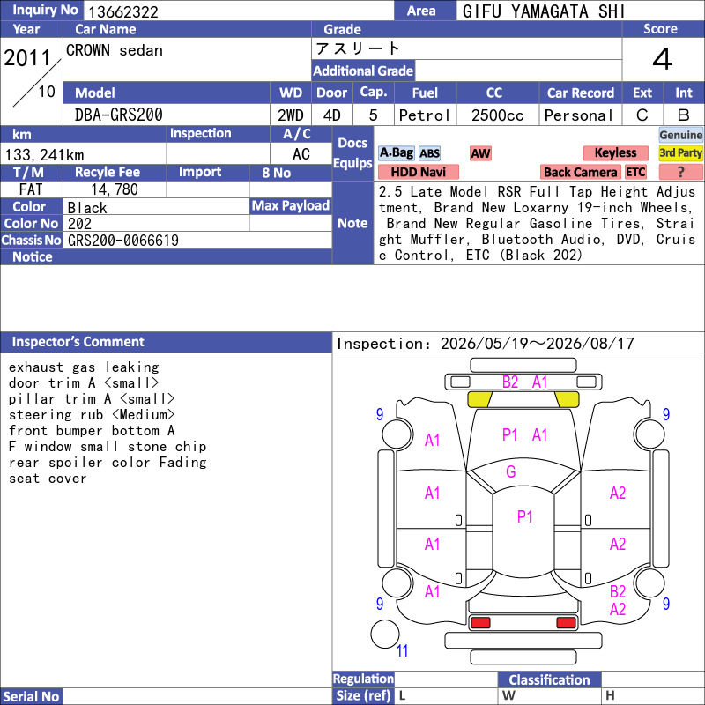Click the car record Personal
This screenshot has height=705, width=705.
pos(579,115)
